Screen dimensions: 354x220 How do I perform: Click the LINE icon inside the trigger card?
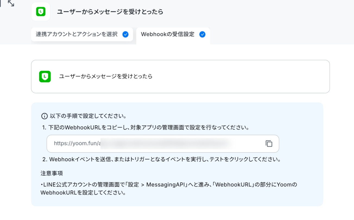point(45,77)
